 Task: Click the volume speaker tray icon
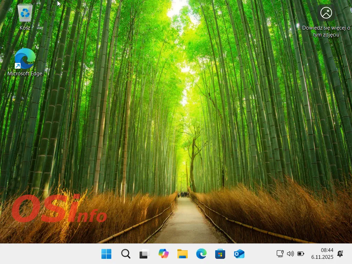(290, 254)
